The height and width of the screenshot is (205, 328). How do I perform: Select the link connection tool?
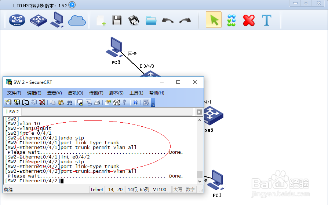pyautogui.click(x=232, y=20)
